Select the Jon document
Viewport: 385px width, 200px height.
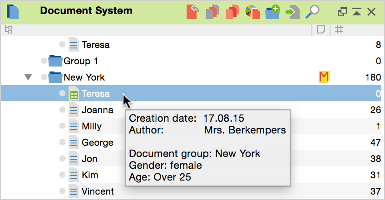pos(89,159)
